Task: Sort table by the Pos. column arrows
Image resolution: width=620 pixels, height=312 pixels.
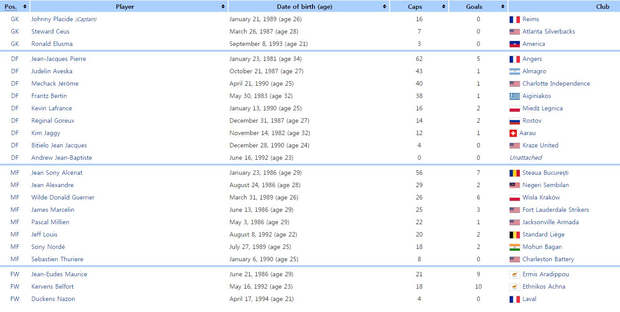Action: 25,7
